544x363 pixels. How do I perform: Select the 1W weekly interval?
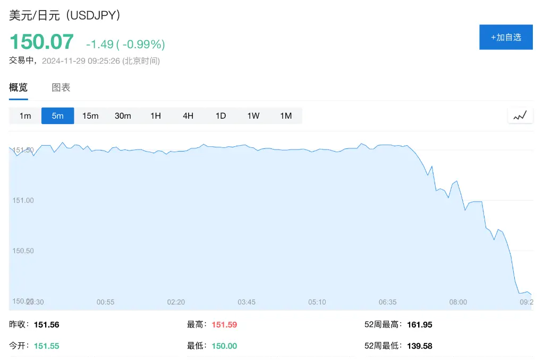tap(253, 116)
